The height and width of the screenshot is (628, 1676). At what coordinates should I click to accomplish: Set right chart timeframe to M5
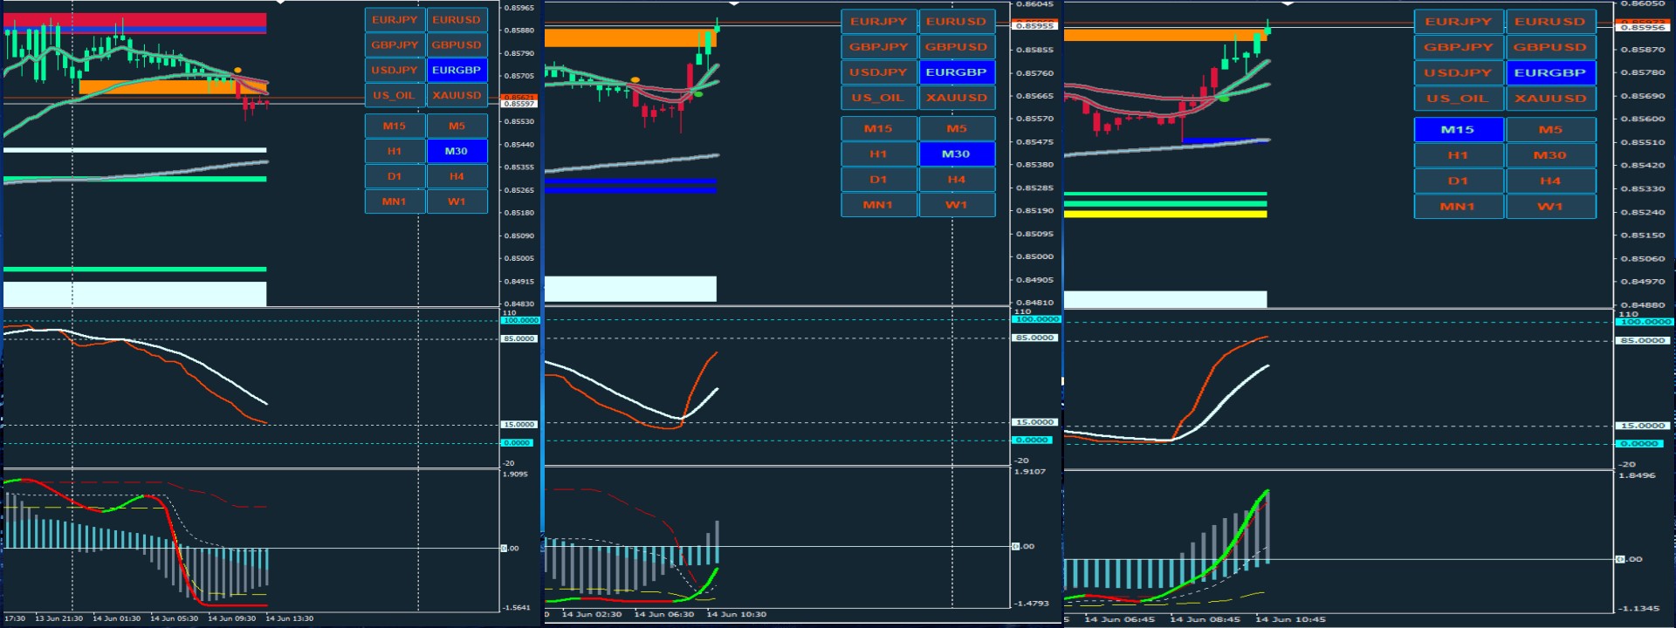pyautogui.click(x=1550, y=130)
